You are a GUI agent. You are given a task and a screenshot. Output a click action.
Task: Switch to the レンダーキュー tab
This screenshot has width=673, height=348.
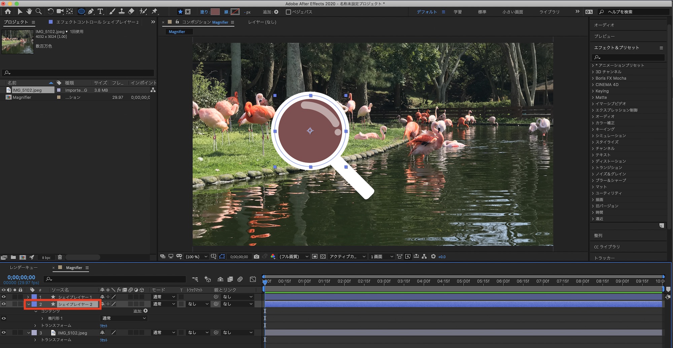click(24, 267)
